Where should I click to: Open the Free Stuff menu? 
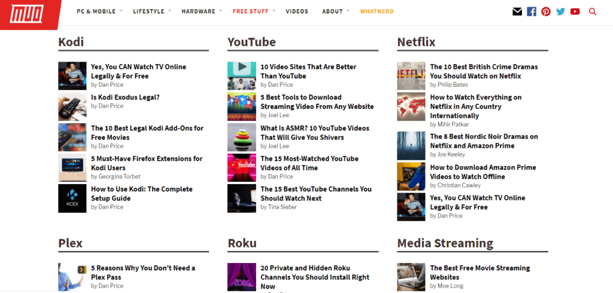pyautogui.click(x=251, y=11)
